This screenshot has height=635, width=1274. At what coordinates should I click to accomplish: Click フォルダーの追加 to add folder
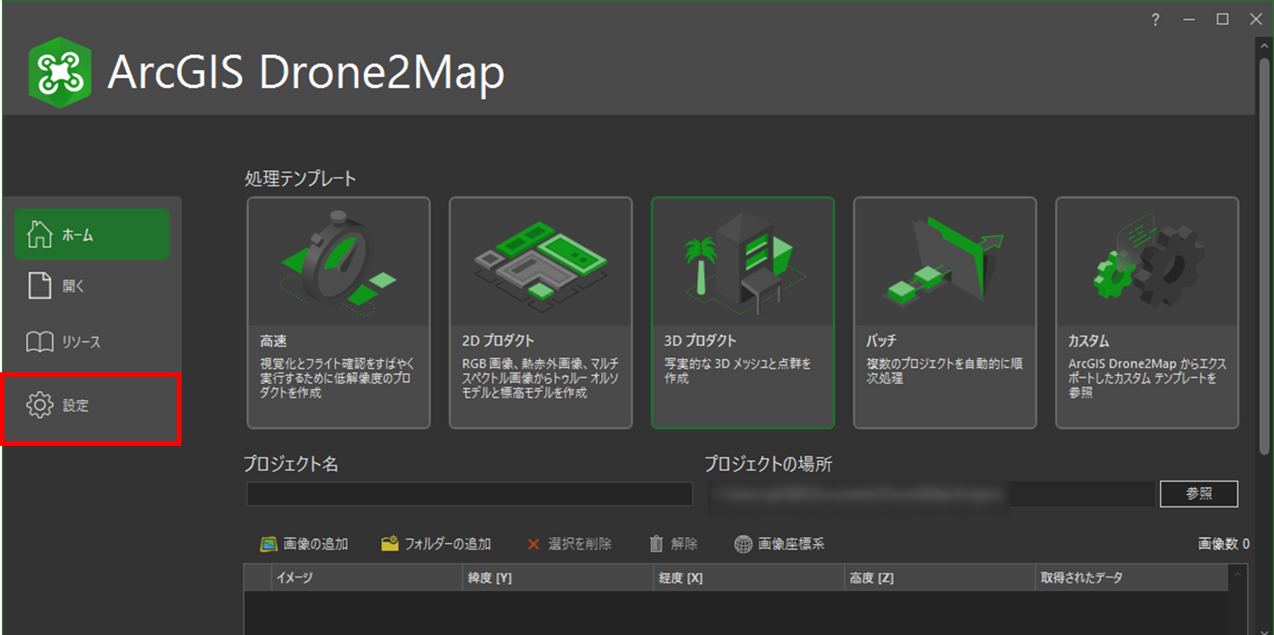(x=436, y=544)
